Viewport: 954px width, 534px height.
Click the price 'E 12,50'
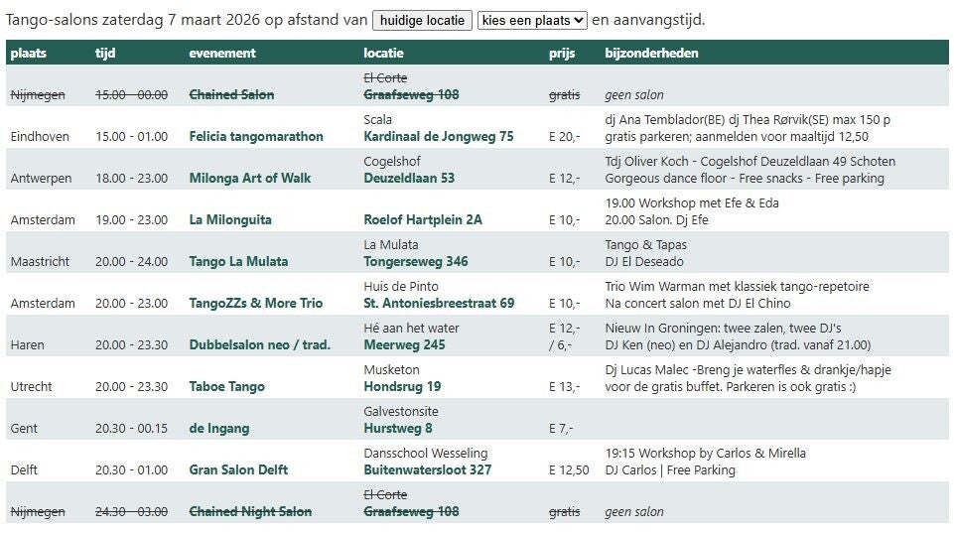click(569, 469)
